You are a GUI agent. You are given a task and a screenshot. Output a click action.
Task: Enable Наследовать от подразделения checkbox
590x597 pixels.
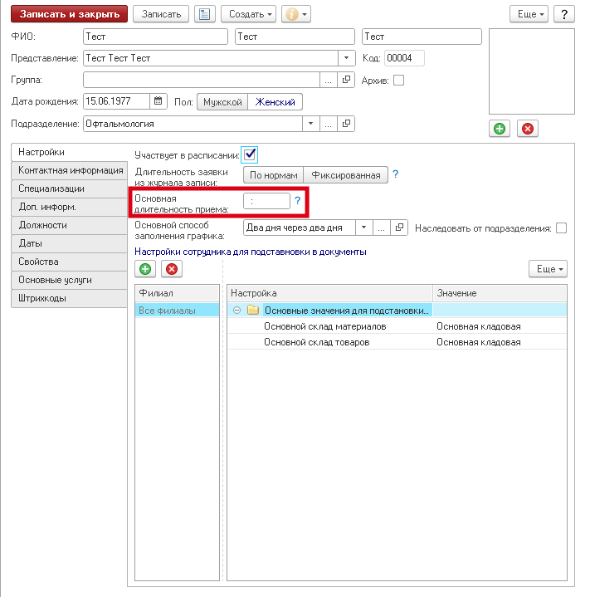562,228
